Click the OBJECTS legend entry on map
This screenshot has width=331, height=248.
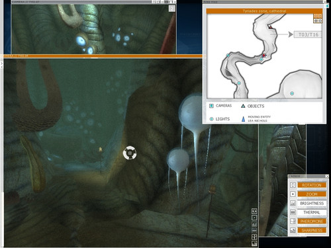[x=253, y=106]
